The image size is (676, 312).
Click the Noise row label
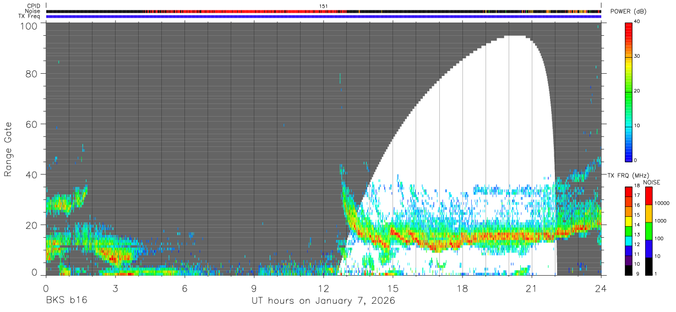coord(32,11)
